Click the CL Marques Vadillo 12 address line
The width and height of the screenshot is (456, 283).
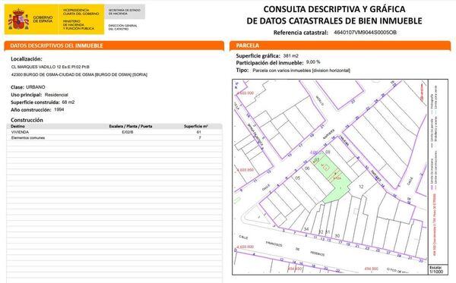point(50,67)
